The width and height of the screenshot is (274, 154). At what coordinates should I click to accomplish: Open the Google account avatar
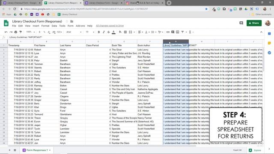268,23
